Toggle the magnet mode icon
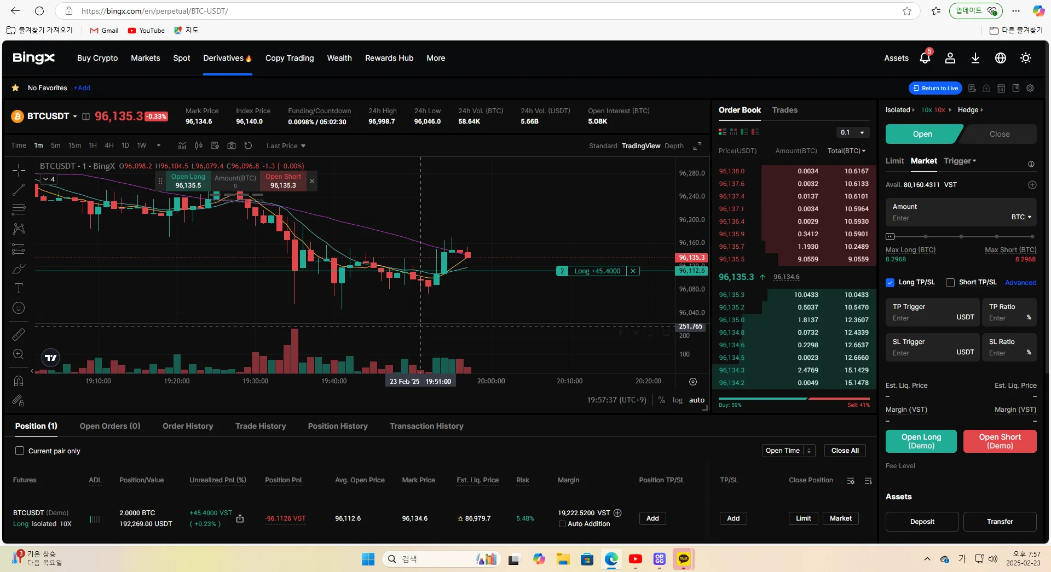Image resolution: width=1051 pixels, height=572 pixels. point(19,381)
